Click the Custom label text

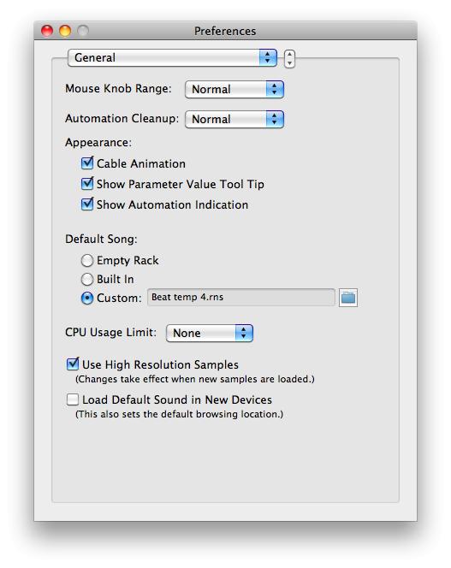tap(119, 299)
